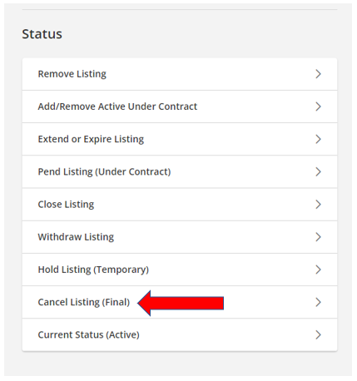Click the arrow beside Add/Remove Active Under Contract
This screenshot has height=381, width=357.
[318, 106]
